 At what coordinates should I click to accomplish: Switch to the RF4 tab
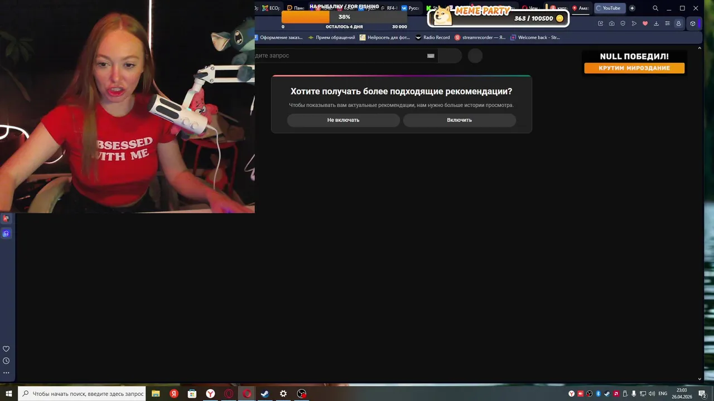389,8
